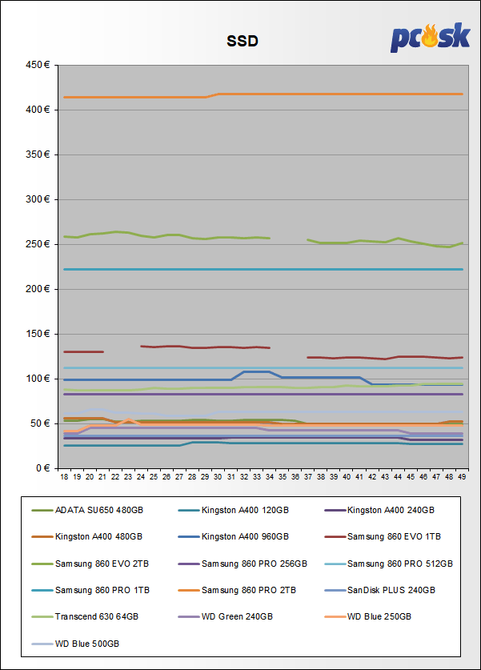
Task: Select the Samsung 860 PRO 1TB legend entry
Action: click(90, 591)
